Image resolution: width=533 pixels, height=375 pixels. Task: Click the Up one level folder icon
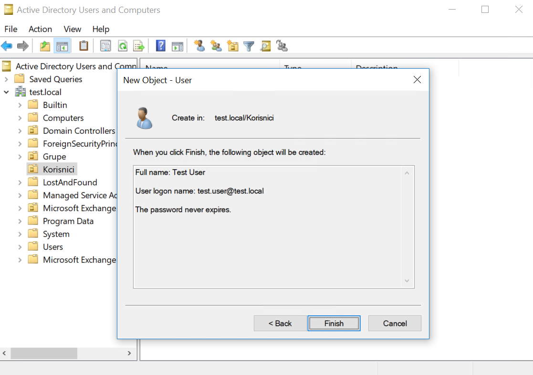tap(44, 45)
